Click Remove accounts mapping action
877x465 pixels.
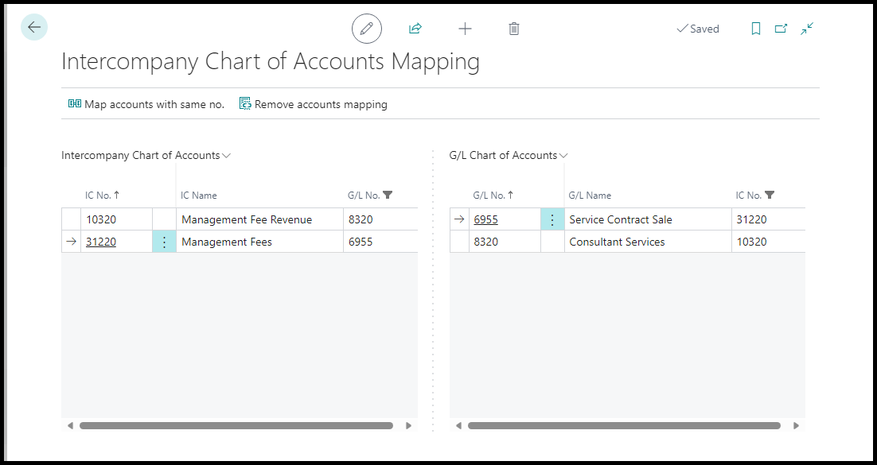[314, 104]
